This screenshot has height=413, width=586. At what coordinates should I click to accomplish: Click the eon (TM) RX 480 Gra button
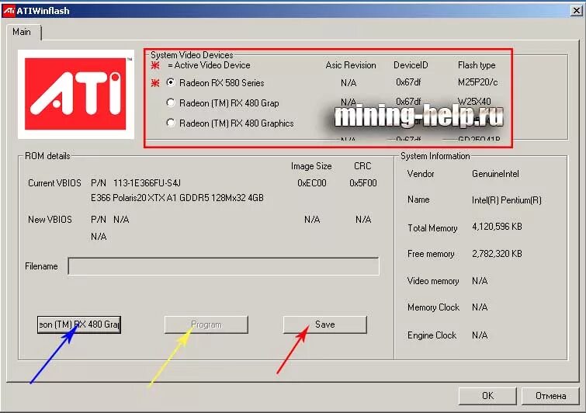click(79, 324)
